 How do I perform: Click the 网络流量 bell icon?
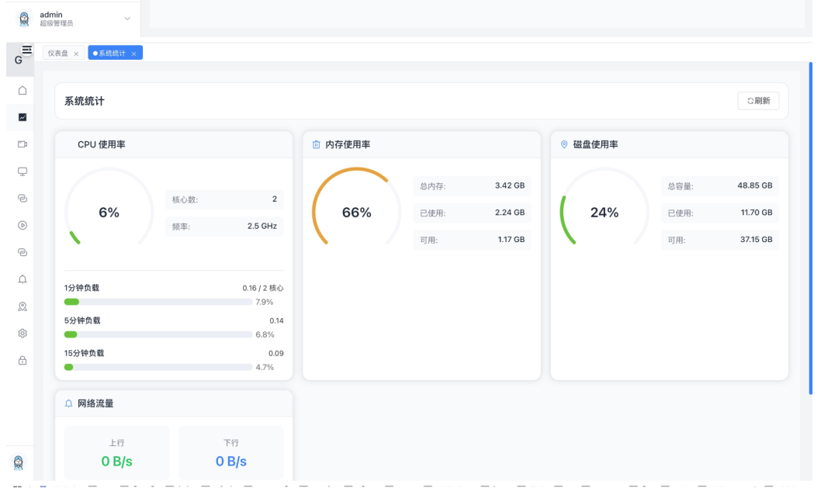coord(68,403)
